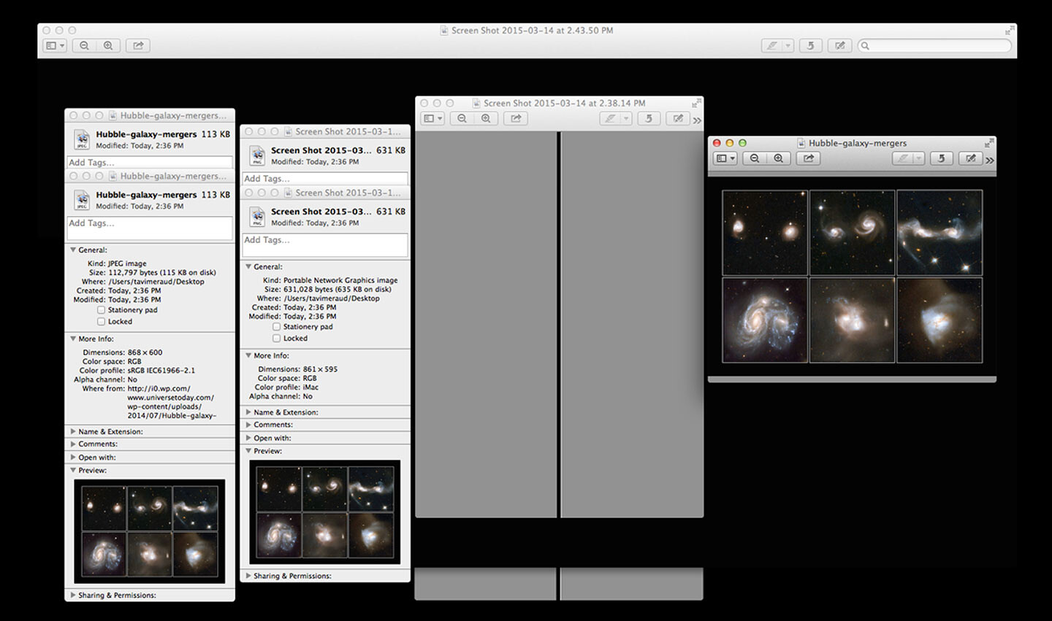
Task: Enable Stationery pad in the Screen Shot info window
Action: click(276, 327)
